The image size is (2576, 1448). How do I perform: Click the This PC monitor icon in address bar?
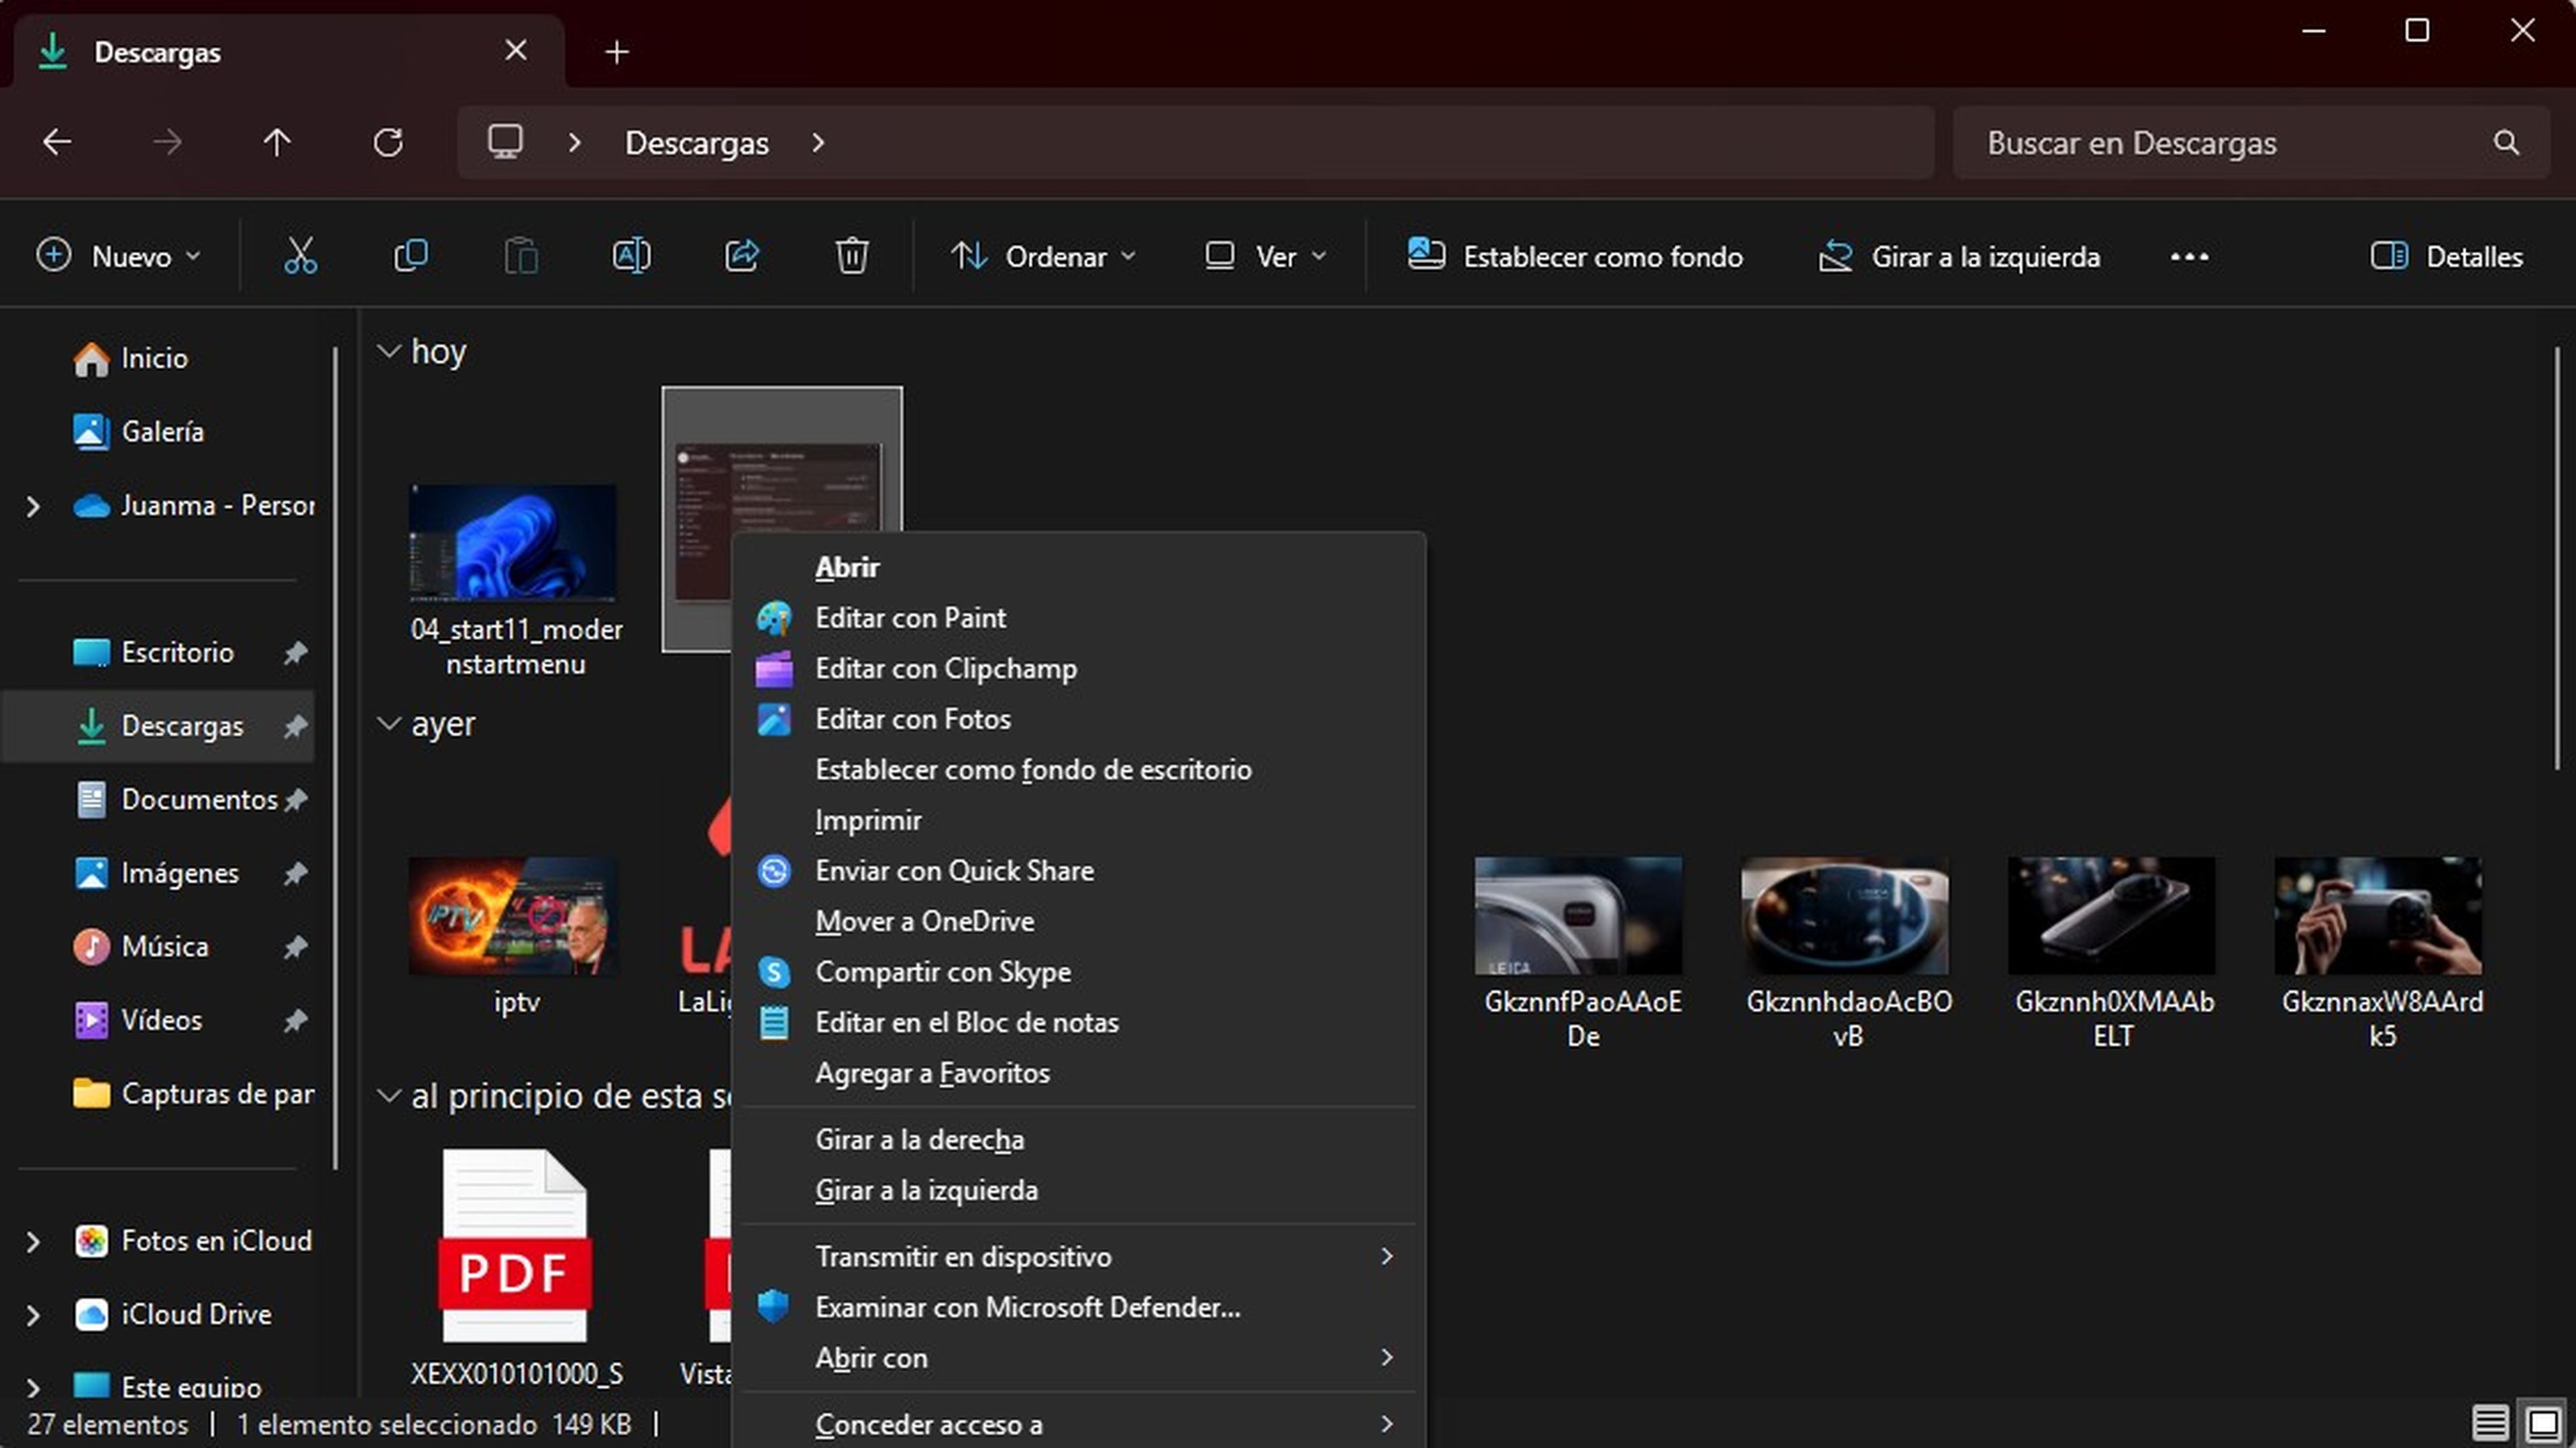(505, 142)
